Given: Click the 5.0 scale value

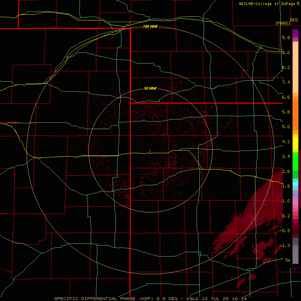Looking at the screenshot, I should [286, 127].
